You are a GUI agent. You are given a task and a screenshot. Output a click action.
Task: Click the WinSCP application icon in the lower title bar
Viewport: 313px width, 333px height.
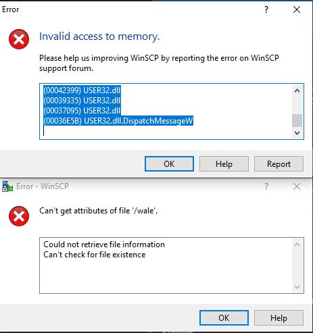point(7,186)
